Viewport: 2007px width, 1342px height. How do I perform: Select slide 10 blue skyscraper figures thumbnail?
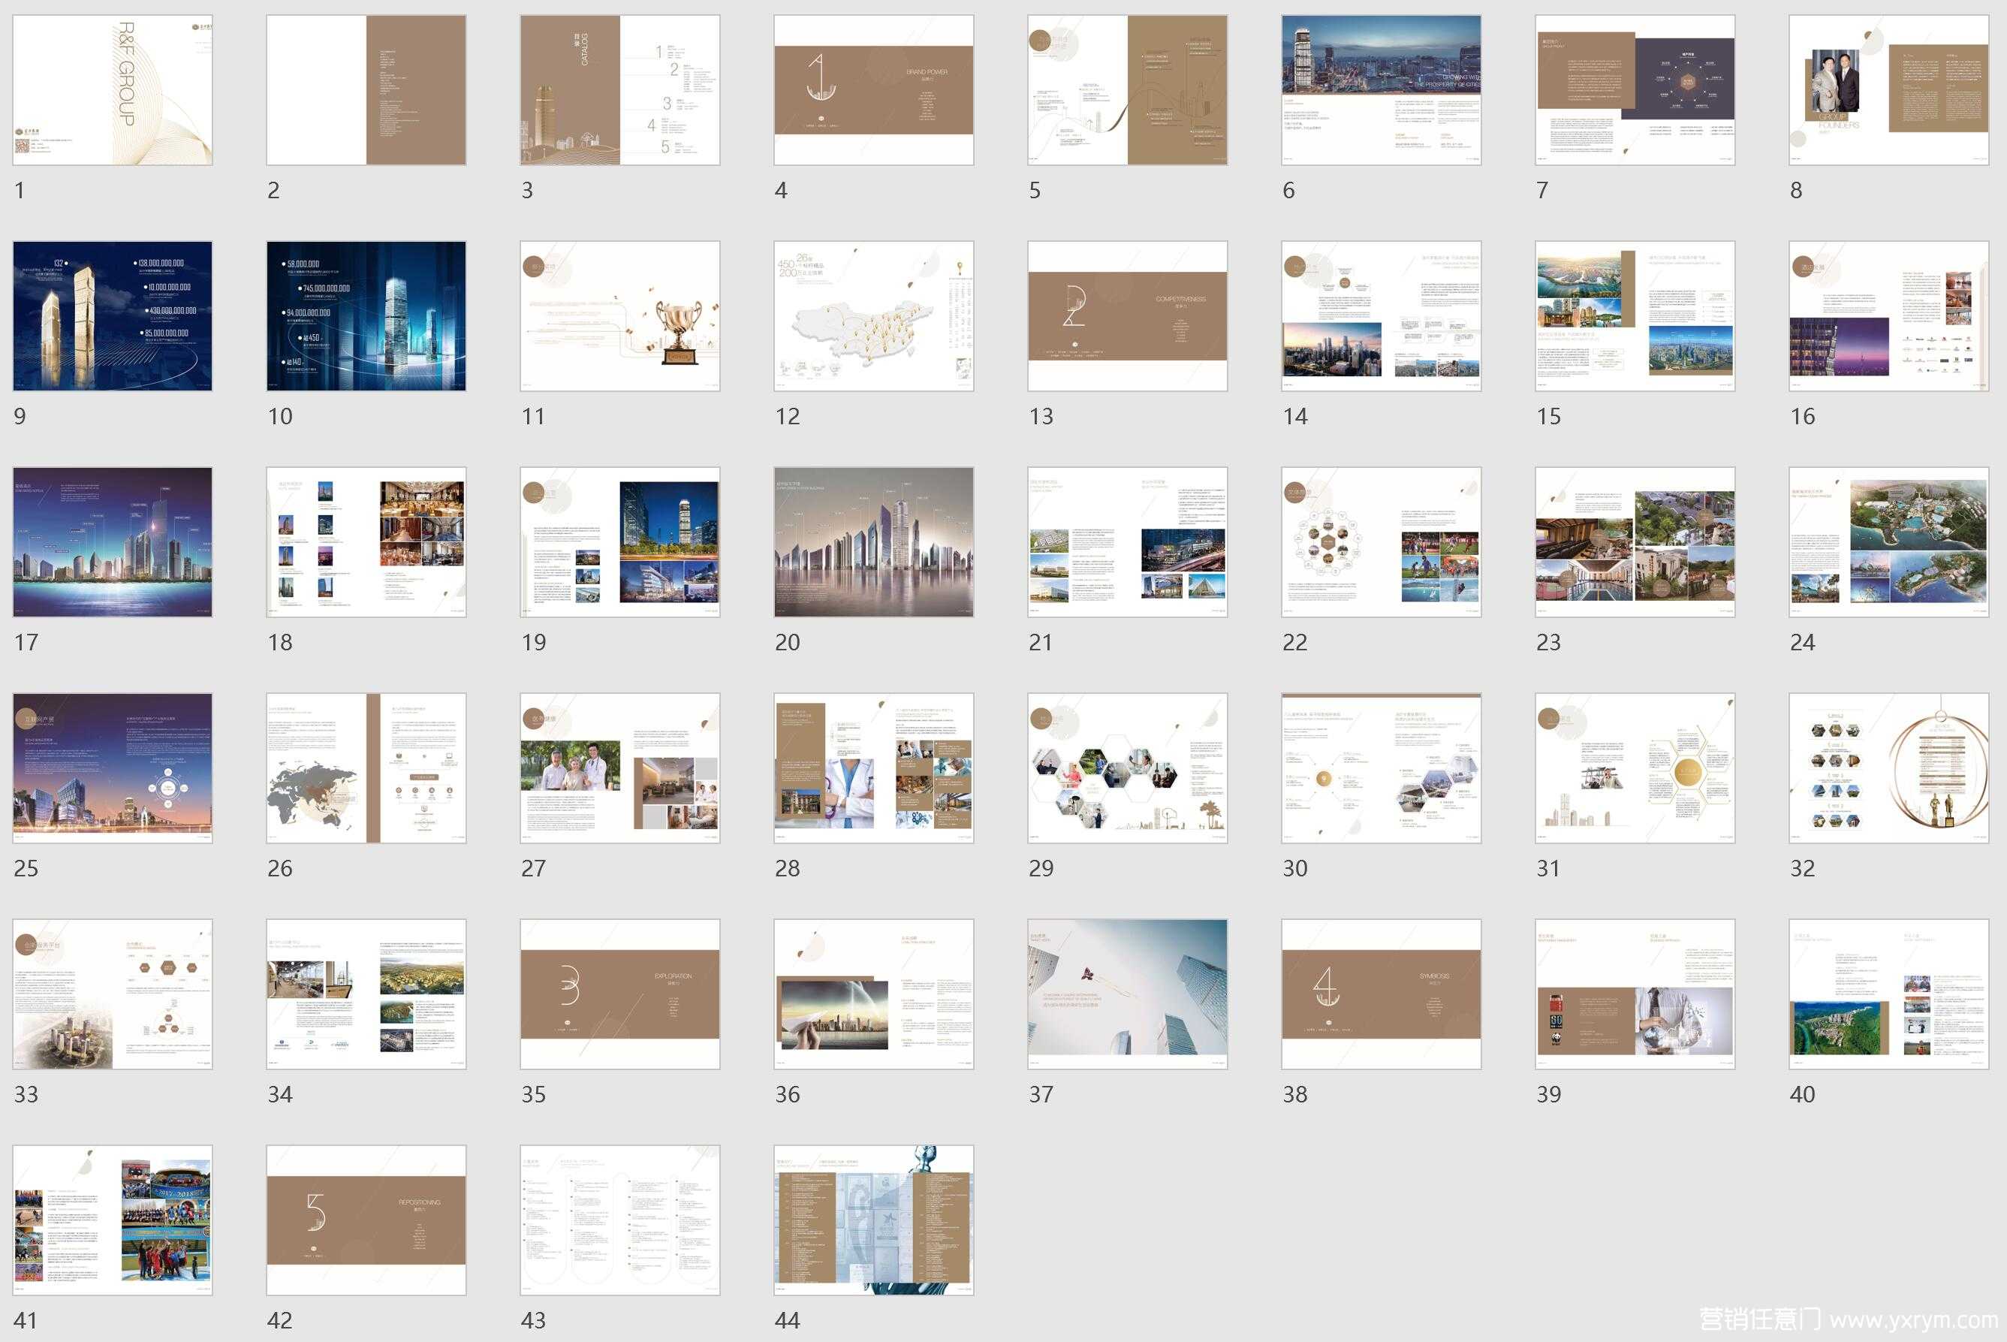pyautogui.click(x=366, y=316)
